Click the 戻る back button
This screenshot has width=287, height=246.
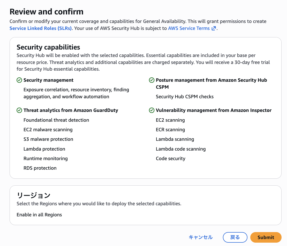tap(235, 237)
